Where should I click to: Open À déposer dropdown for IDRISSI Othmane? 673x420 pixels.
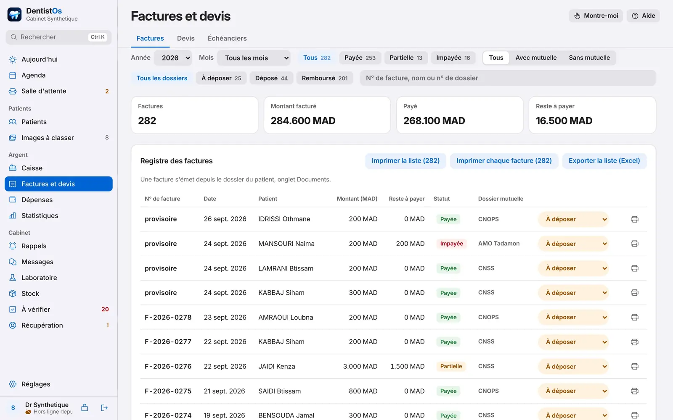pyautogui.click(x=573, y=219)
